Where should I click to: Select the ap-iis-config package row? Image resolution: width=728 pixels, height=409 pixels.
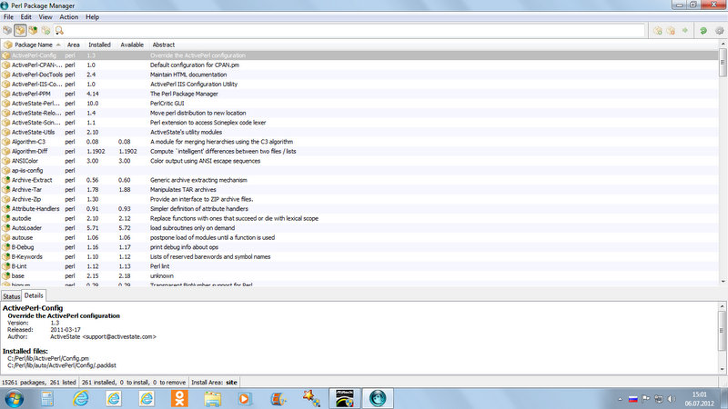(359, 171)
